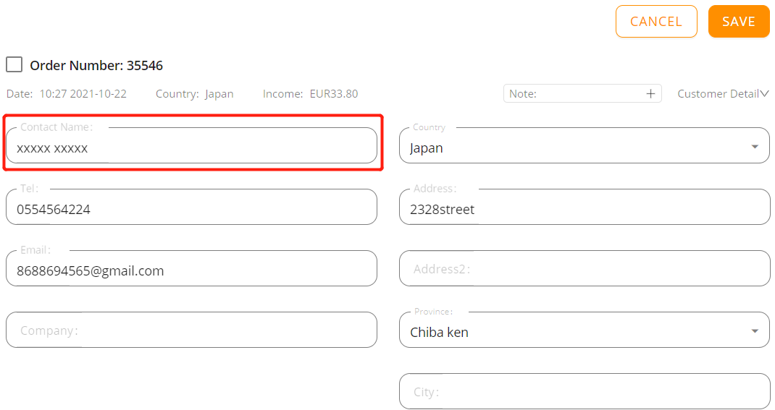Focus the empty Company field

191,330
